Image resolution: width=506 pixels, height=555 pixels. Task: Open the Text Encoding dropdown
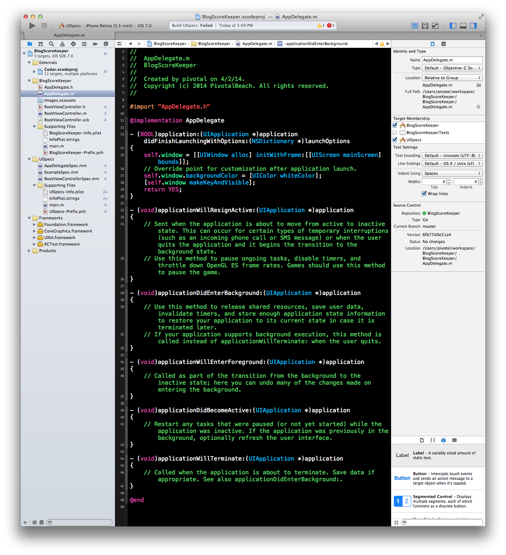(x=452, y=155)
